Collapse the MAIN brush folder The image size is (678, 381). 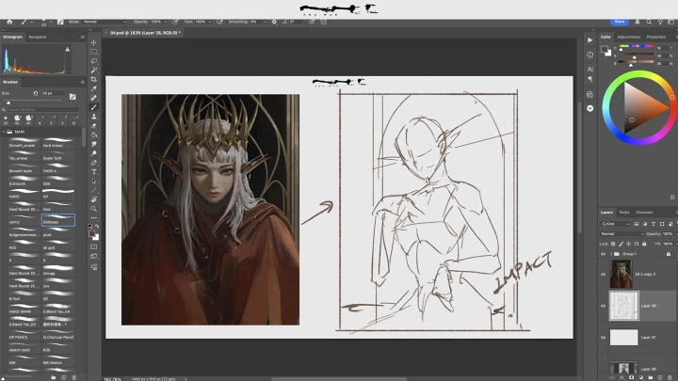click(5, 132)
